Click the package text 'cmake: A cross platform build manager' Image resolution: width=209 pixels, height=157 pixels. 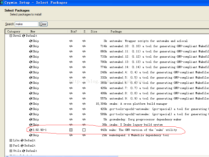tap(138, 104)
